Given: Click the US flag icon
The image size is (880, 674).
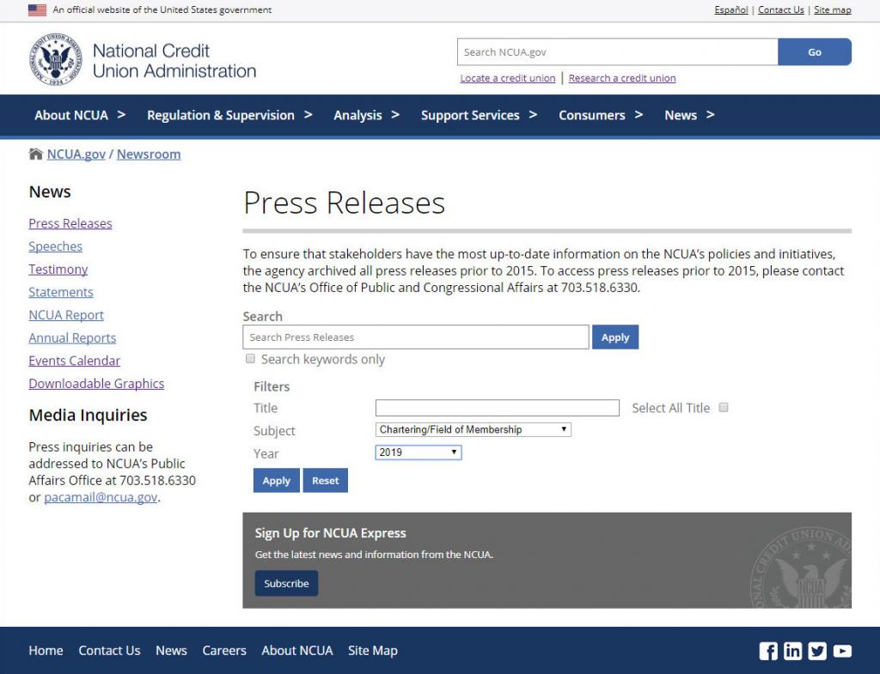Looking at the screenshot, I should tap(37, 10).
